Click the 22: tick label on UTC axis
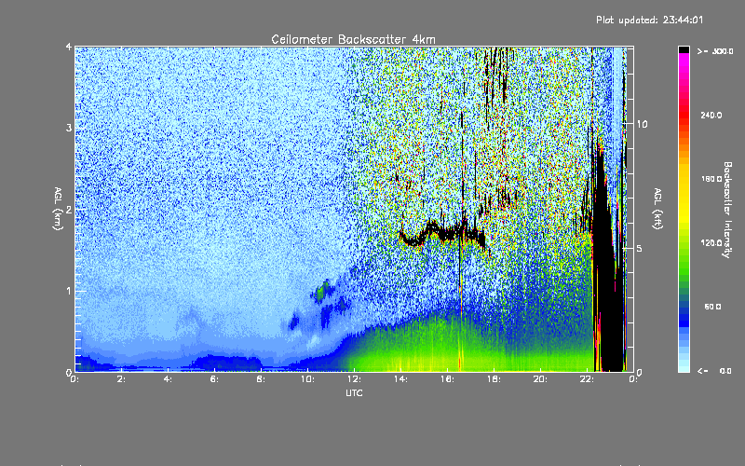Viewport: 745px width, 466px height. pos(587,379)
